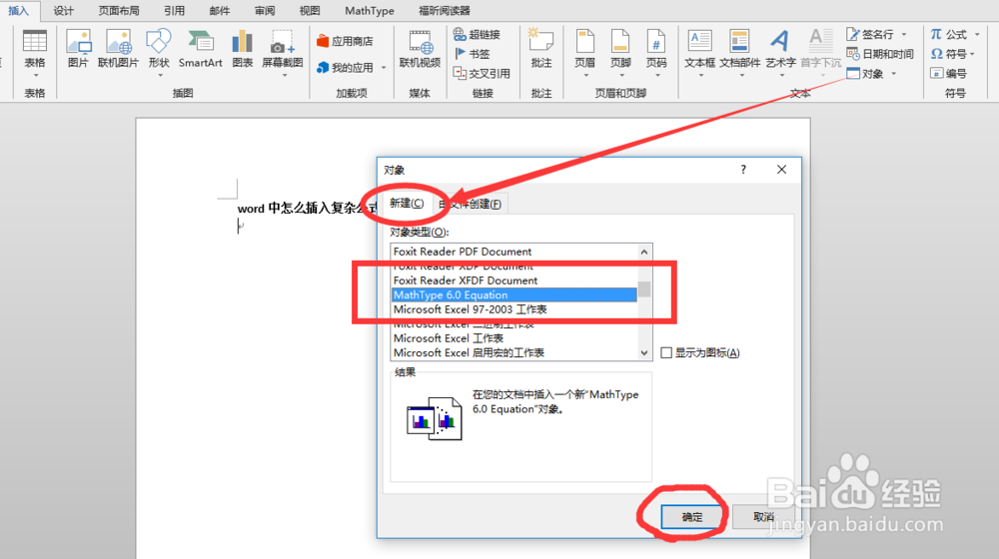Close the Object (对象) dialog
999x559 pixels.
782,170
